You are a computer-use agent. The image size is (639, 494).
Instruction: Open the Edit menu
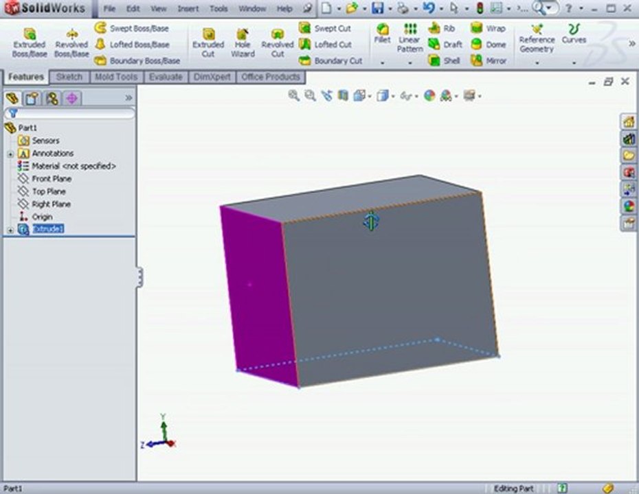pos(133,8)
